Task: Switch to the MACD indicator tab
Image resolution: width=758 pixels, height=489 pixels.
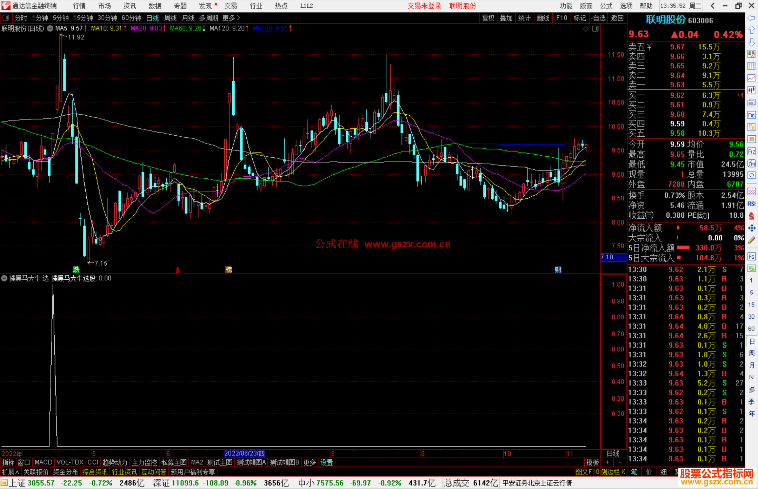Action: (43, 462)
